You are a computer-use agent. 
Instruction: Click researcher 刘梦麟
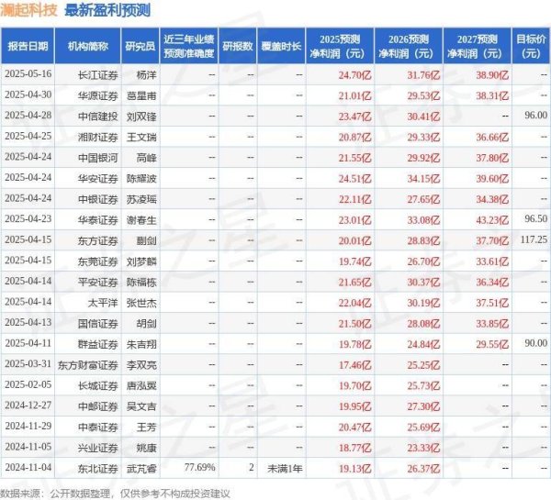141,261
